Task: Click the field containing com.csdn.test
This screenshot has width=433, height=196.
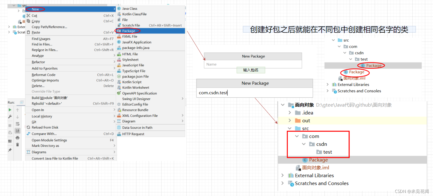Action: pyautogui.click(x=255, y=93)
